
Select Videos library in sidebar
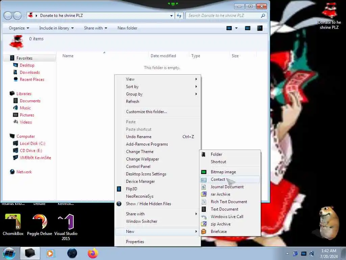coord(26,122)
